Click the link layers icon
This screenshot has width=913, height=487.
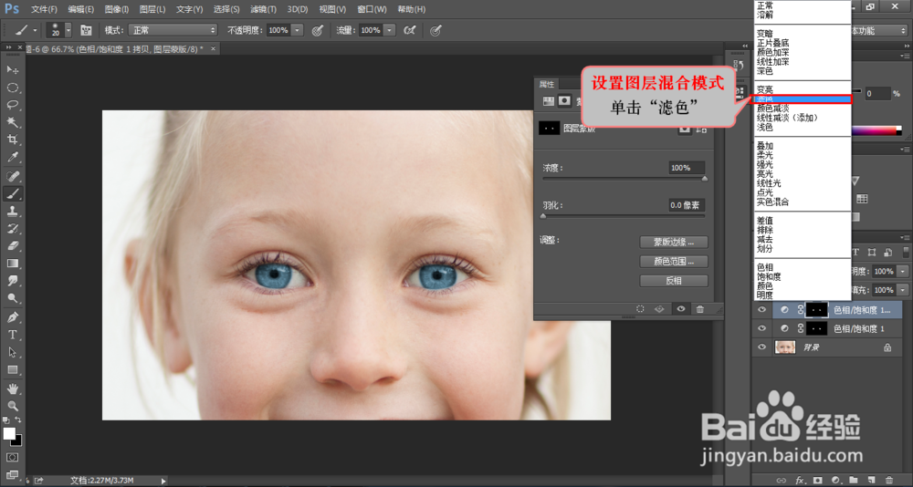pos(782,481)
